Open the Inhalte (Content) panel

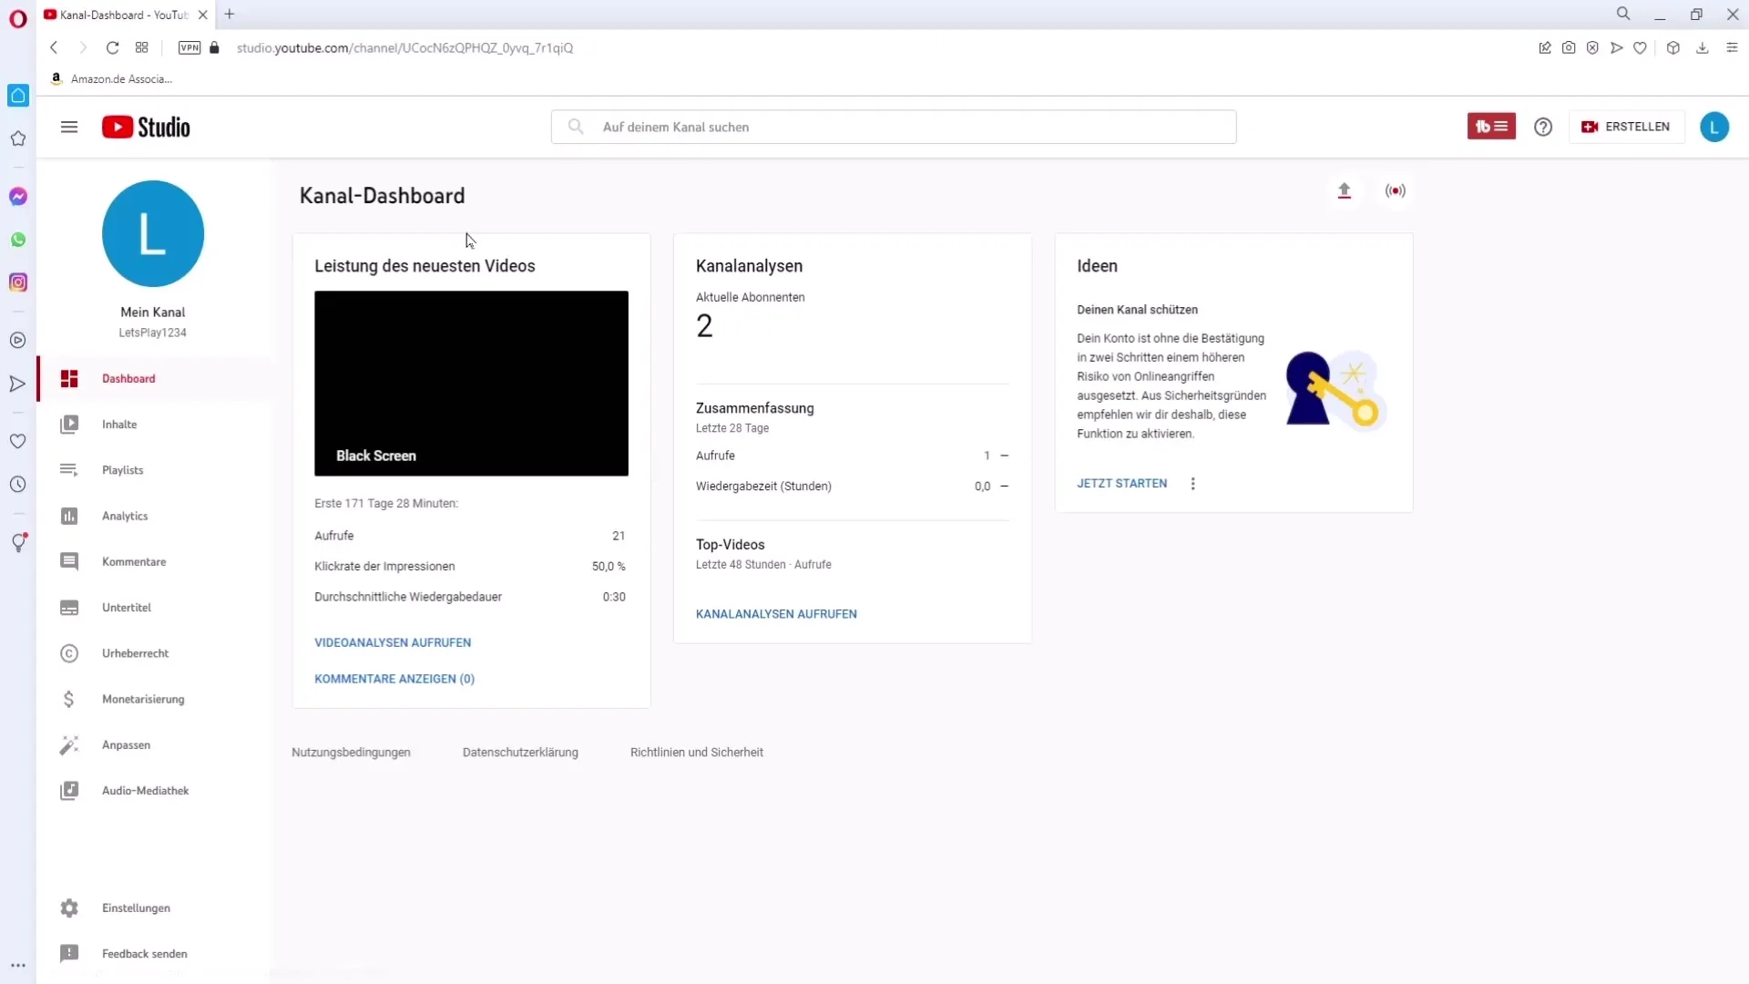(119, 424)
